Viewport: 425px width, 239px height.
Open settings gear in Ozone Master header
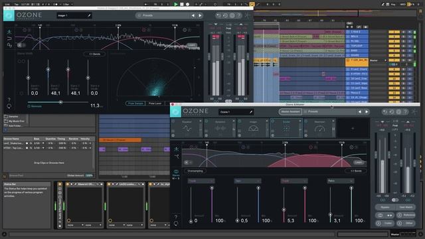click(398, 112)
